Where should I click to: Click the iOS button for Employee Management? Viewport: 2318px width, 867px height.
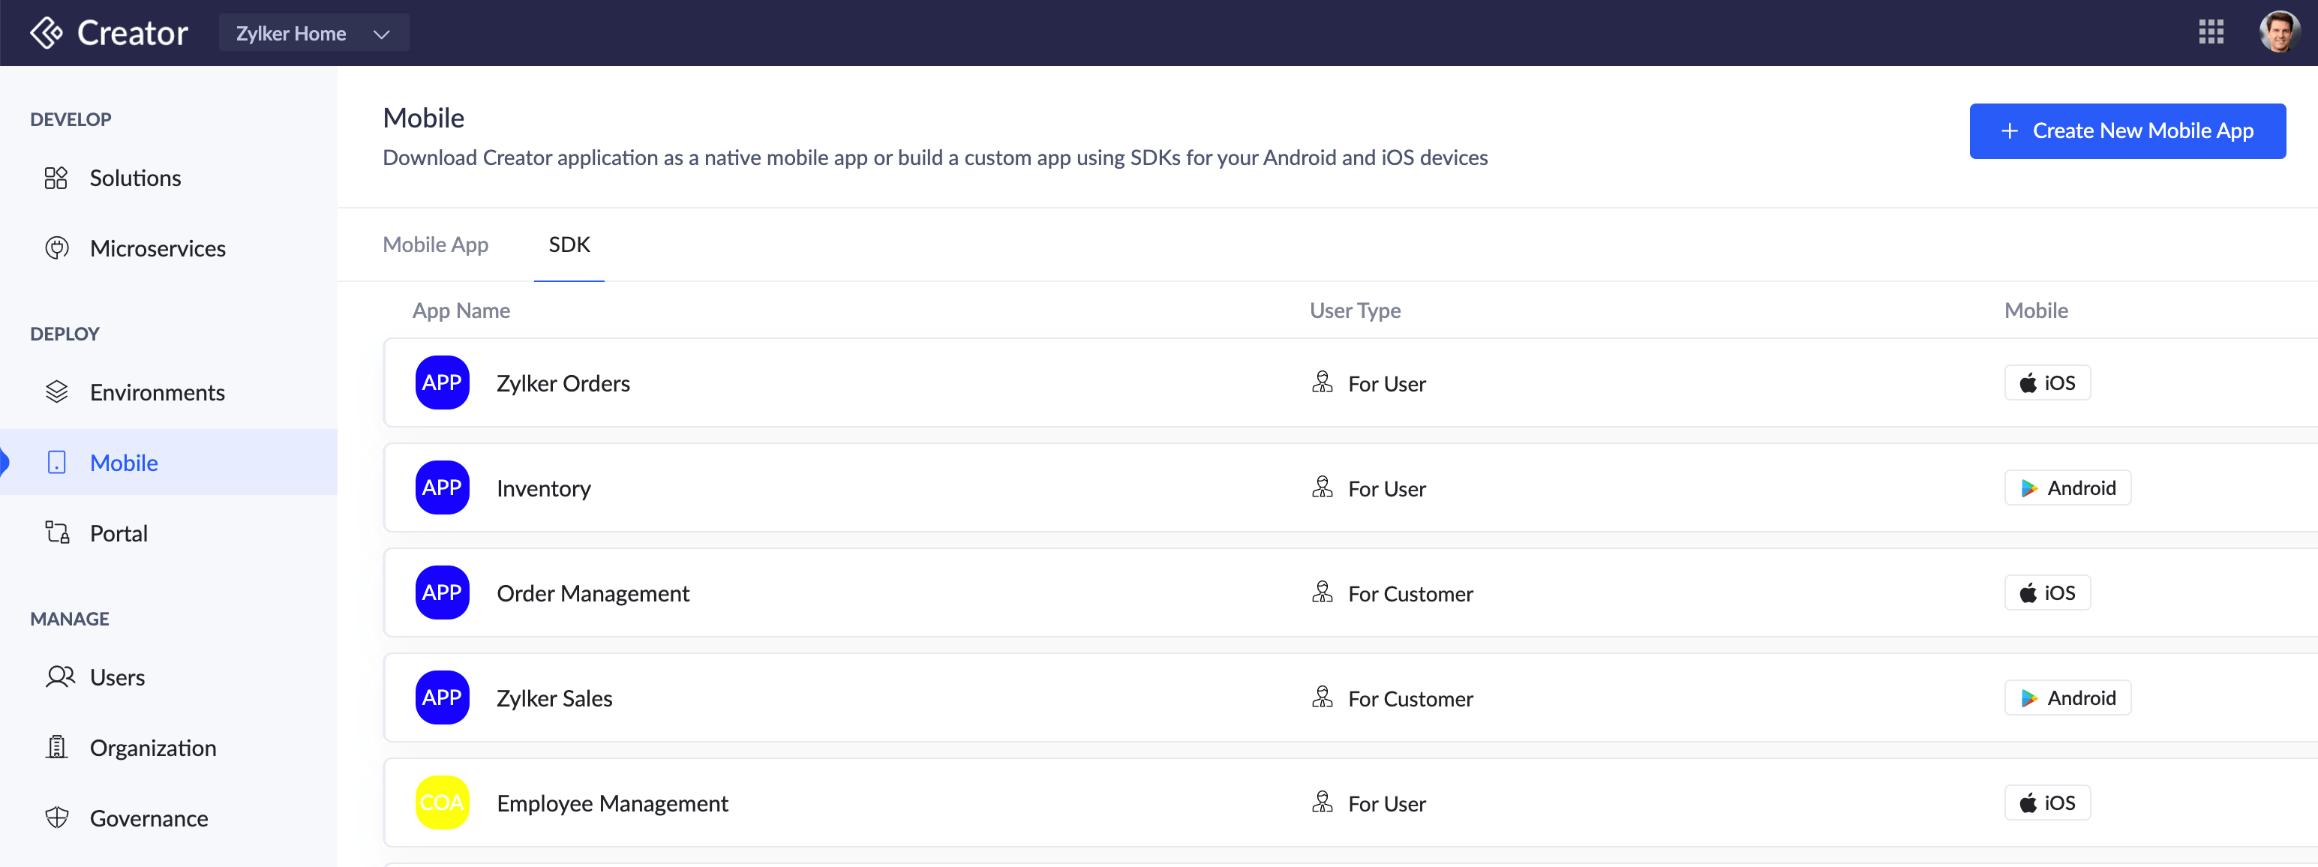2047,802
